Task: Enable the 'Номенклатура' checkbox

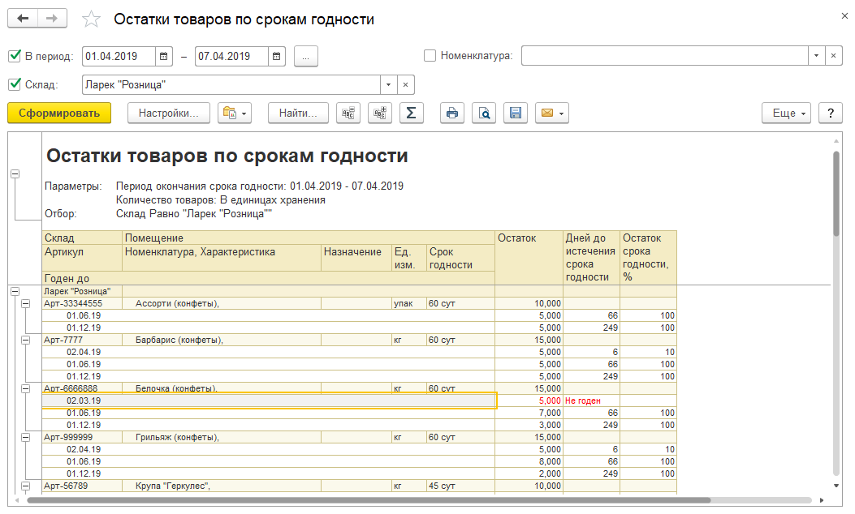Action: pos(430,57)
